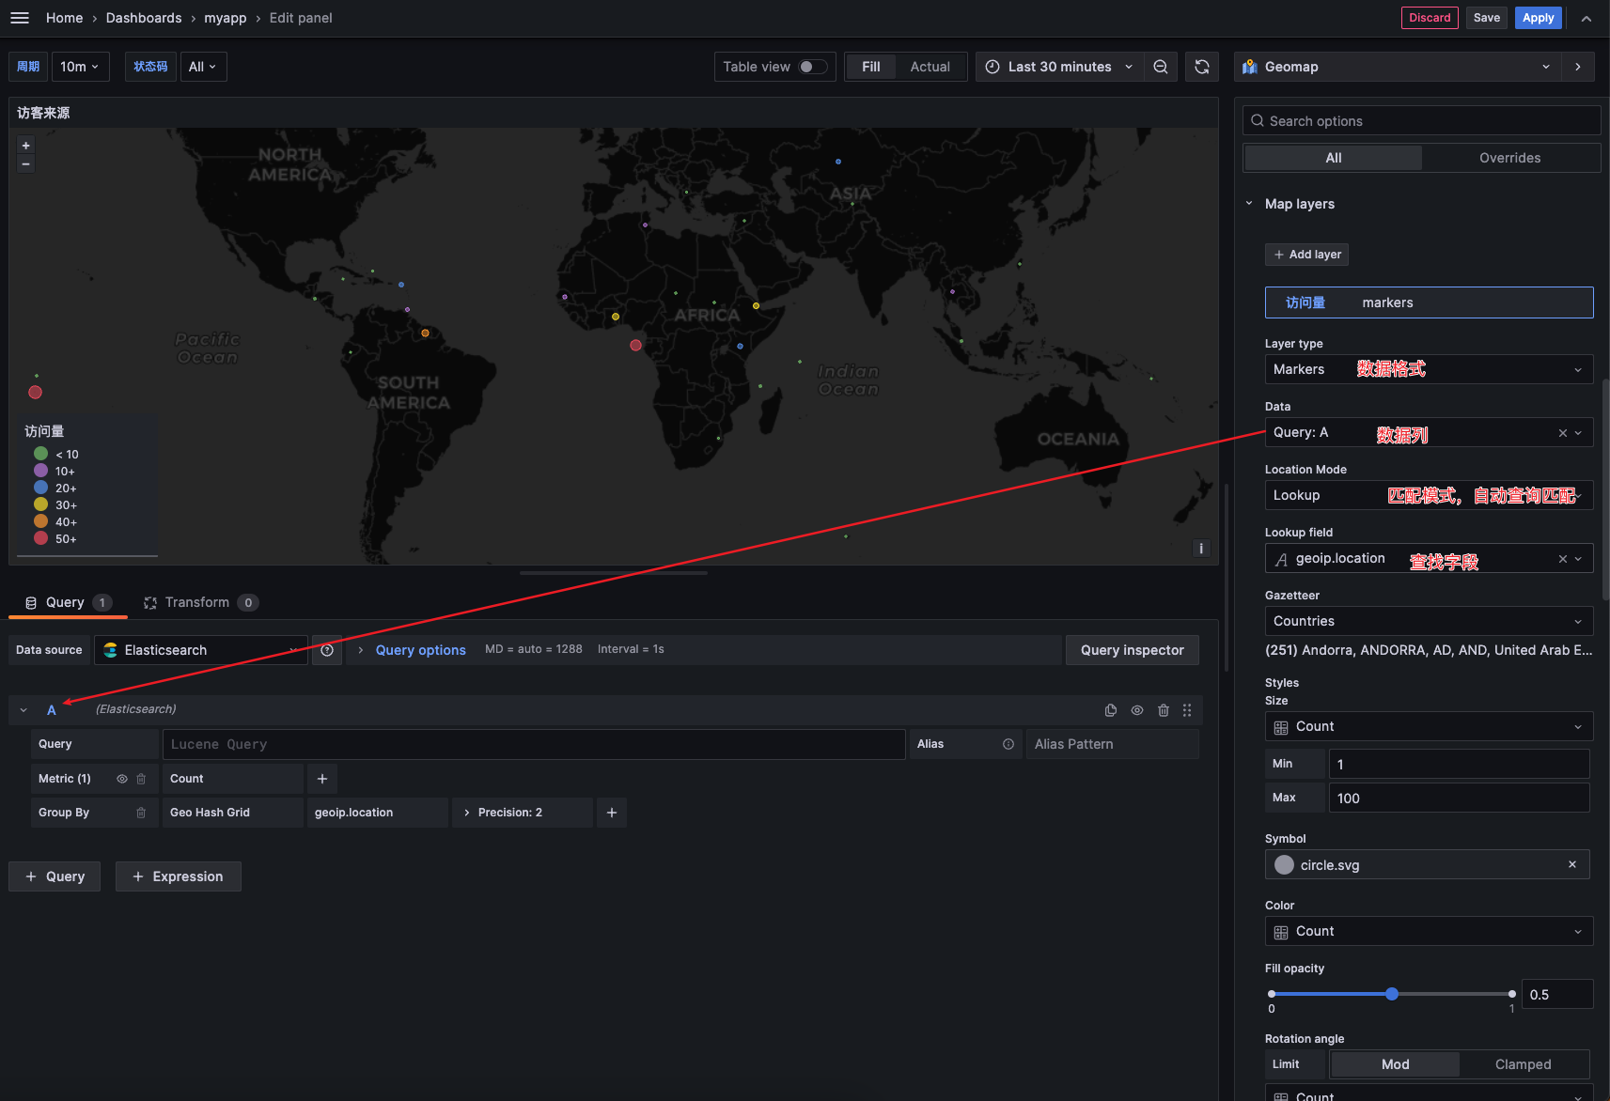Switch to the Overrides tab
Image resolution: width=1610 pixels, height=1101 pixels.
click(x=1509, y=158)
